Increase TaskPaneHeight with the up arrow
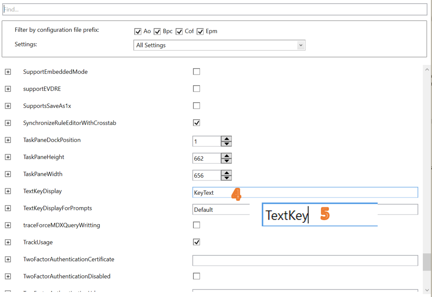432x297 pixels. (x=227, y=156)
